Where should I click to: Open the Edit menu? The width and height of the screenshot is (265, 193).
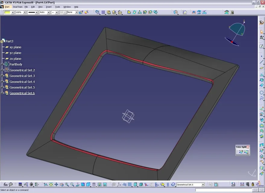click(x=33, y=7)
